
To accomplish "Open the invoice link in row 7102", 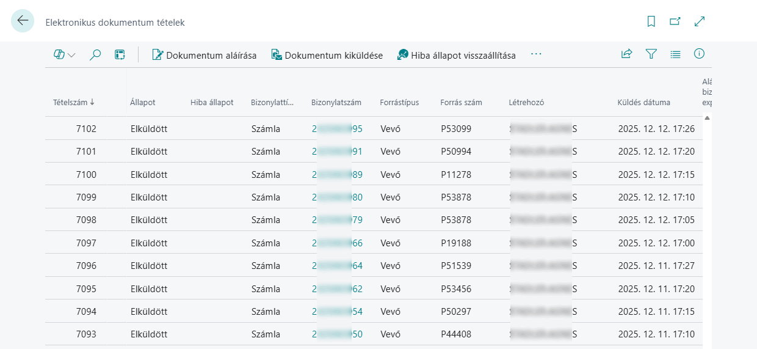I will [337, 129].
